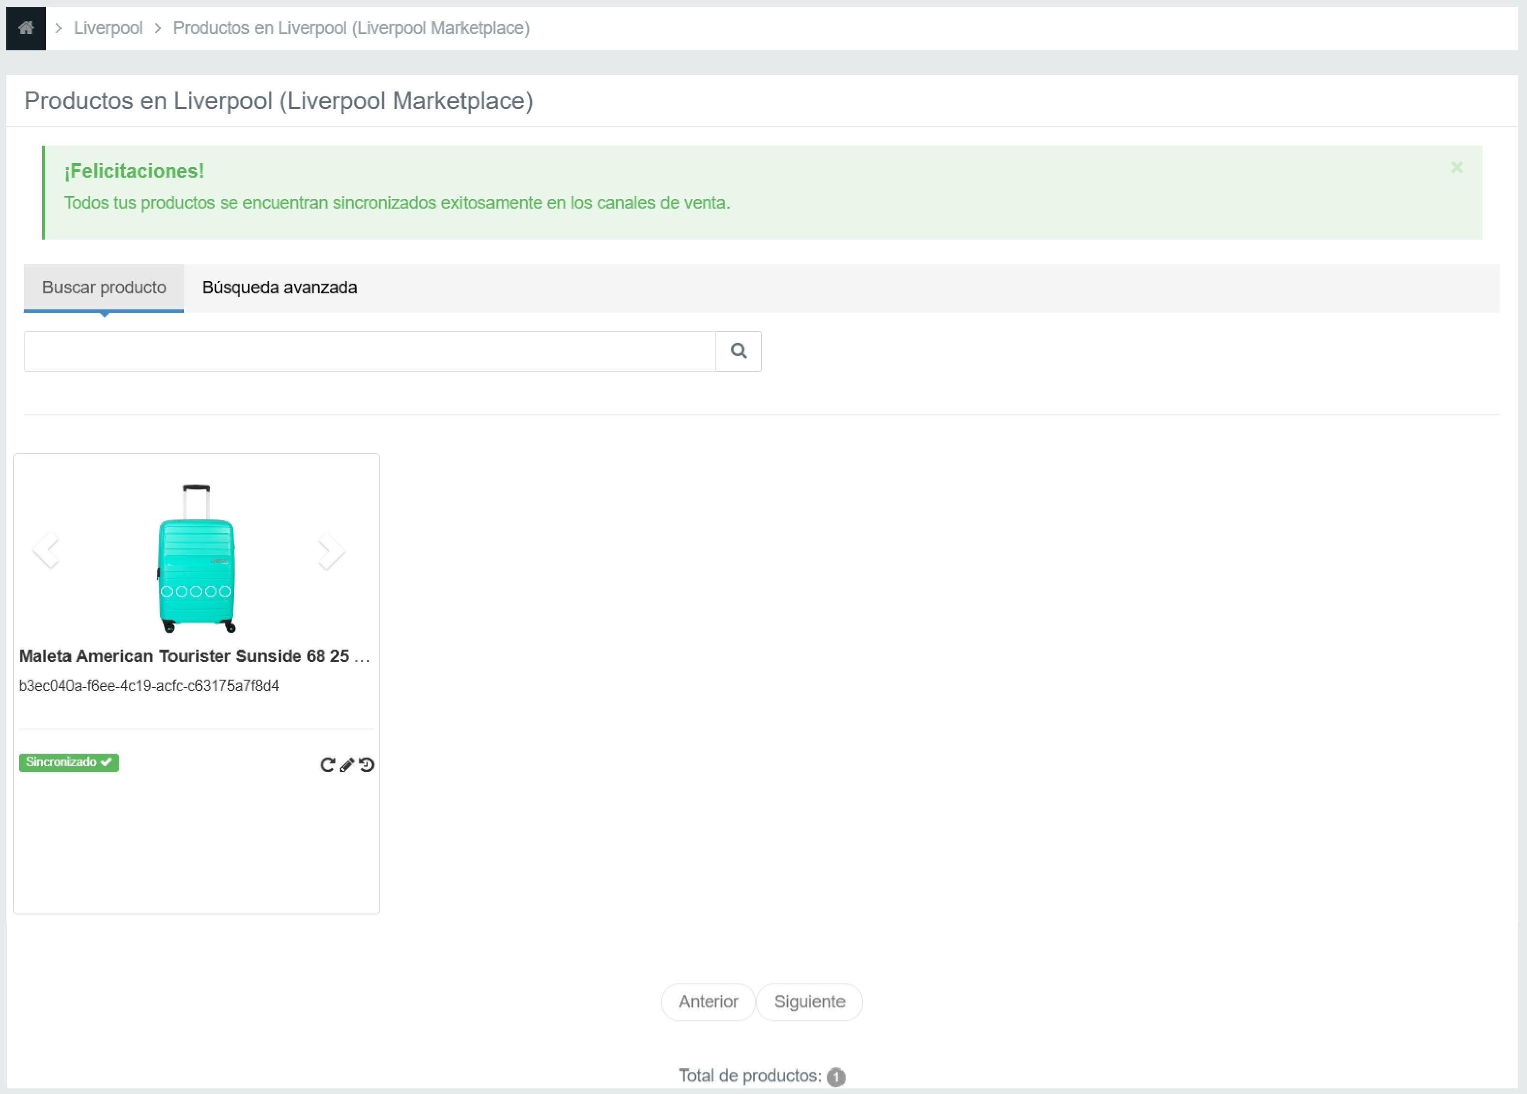
Task: Click the page title Productos en Liverpool
Action: 279,101
